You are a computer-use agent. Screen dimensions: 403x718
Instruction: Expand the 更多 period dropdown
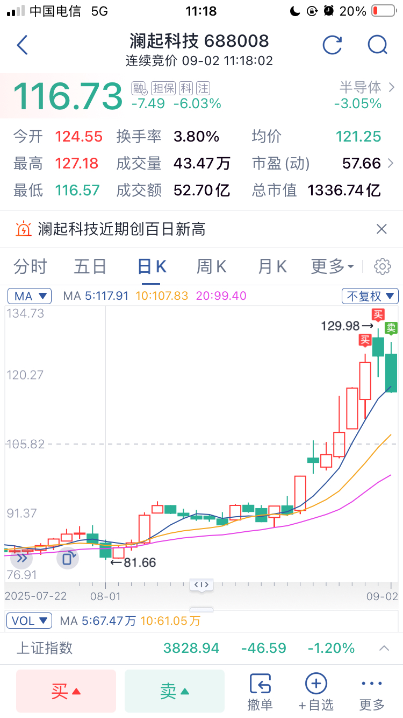[333, 266]
